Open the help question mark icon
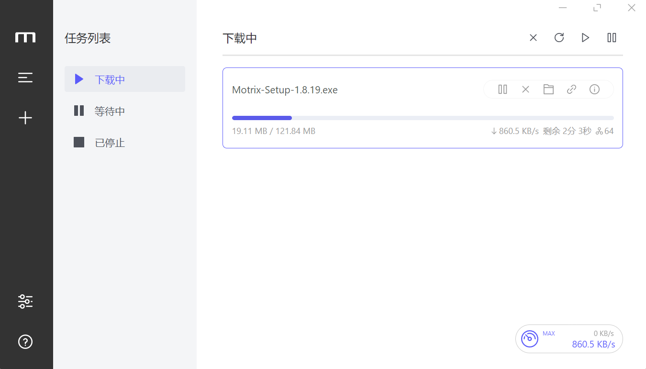 click(25, 342)
